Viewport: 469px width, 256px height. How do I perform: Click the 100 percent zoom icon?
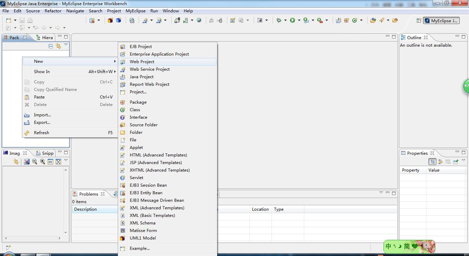(50, 162)
